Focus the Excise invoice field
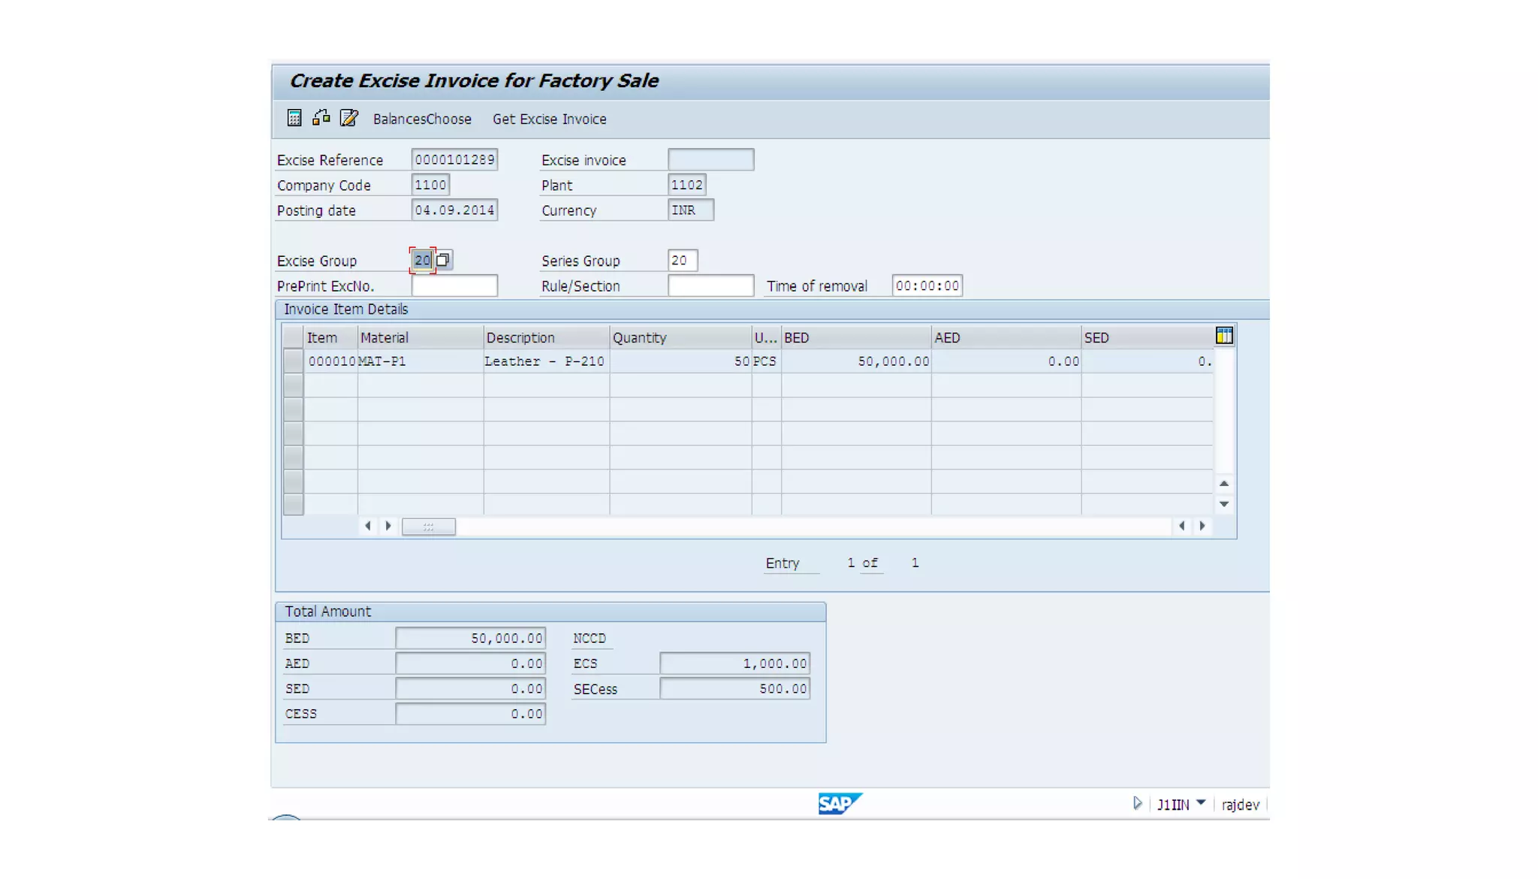This screenshot has width=1538, height=879. pyautogui.click(x=710, y=159)
